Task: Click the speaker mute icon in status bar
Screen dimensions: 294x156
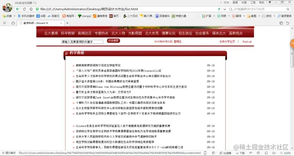Action: [274, 153]
